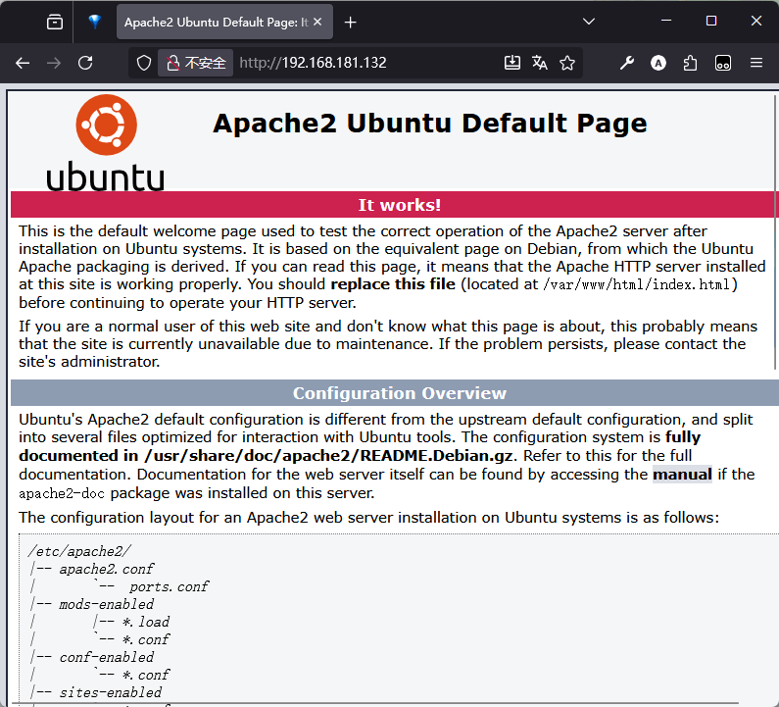Open the hamburger application menu
This screenshot has height=707, width=779.
pyautogui.click(x=755, y=63)
